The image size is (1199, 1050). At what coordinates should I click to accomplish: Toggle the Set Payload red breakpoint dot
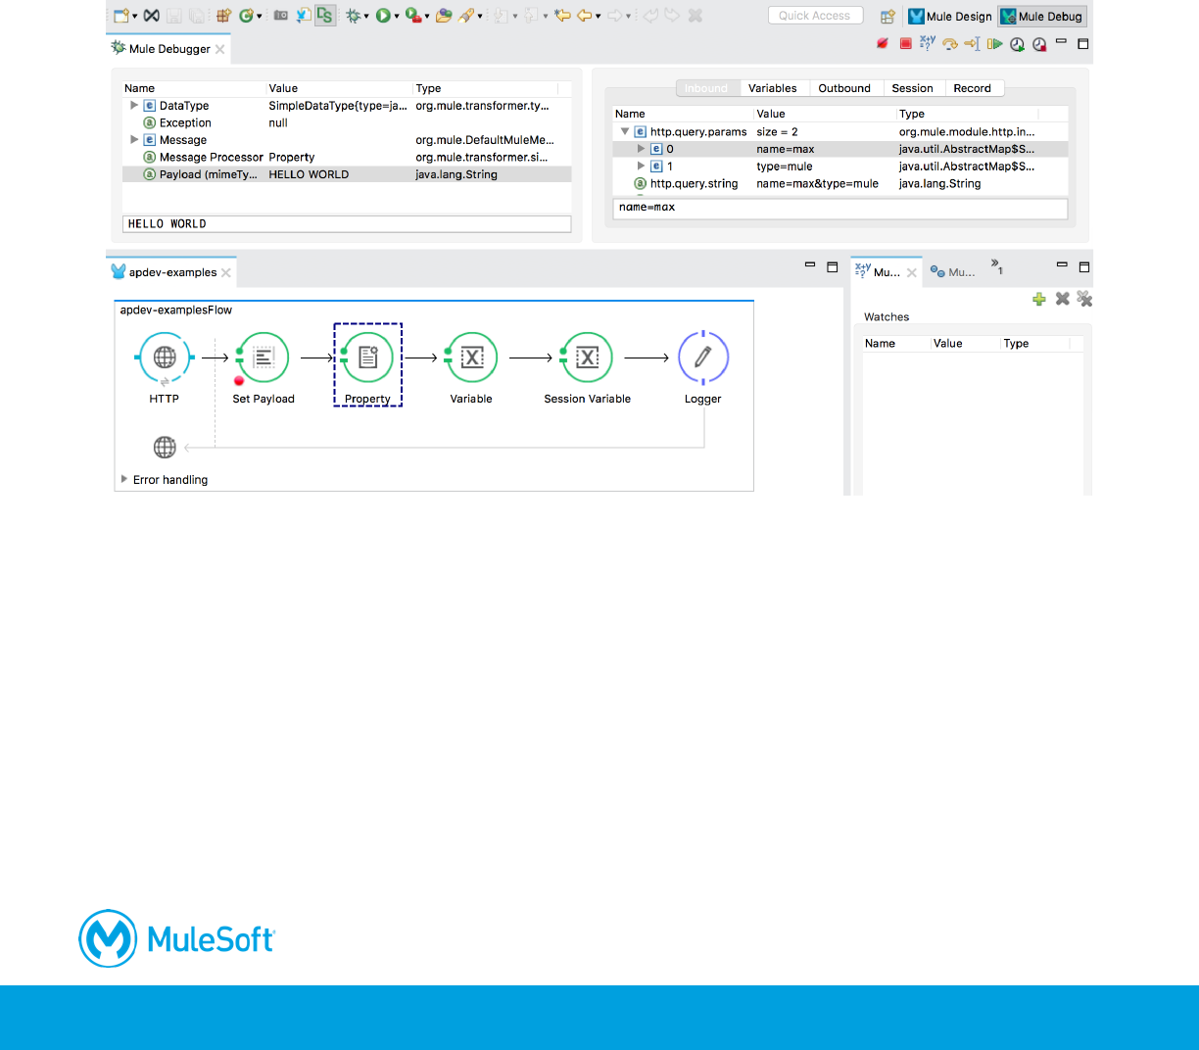[x=239, y=381]
